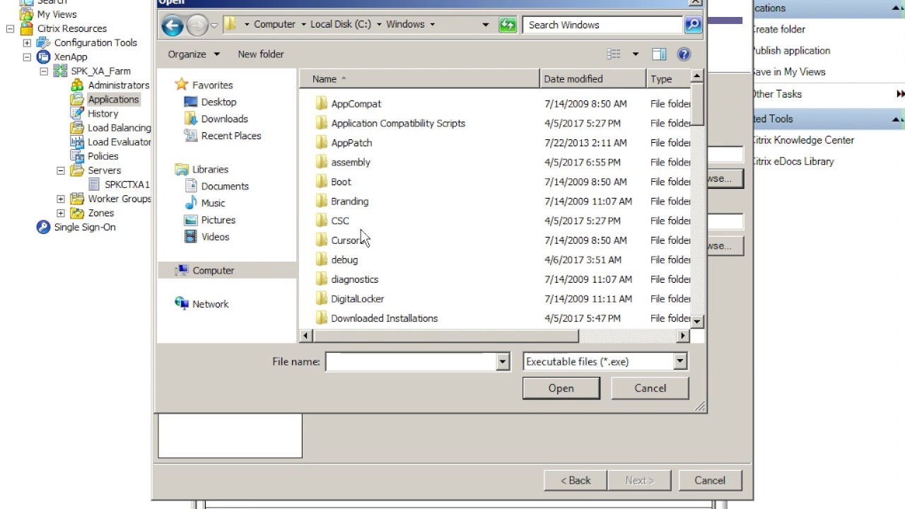
Task: Select the diagnostics folder
Action: coord(354,279)
